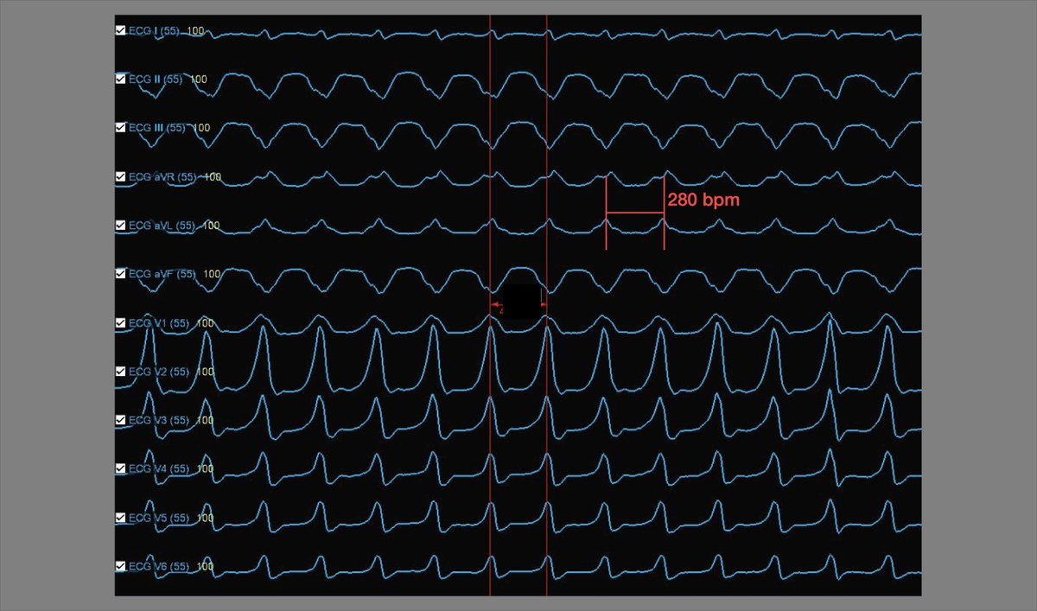Hide the ECG aVF trace via checkbox
Viewport: 1037px width, 611px height.
(x=121, y=273)
